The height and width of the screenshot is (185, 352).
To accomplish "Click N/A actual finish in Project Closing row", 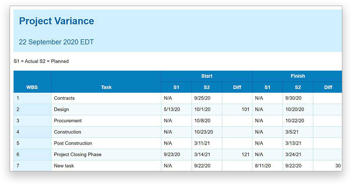I will pyautogui.click(x=259, y=155).
